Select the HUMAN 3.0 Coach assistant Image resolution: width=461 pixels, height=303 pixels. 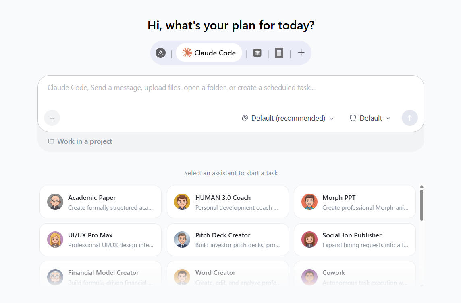tap(228, 202)
